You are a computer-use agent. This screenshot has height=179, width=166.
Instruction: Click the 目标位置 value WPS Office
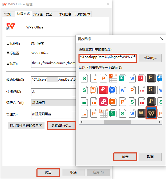[40, 53]
